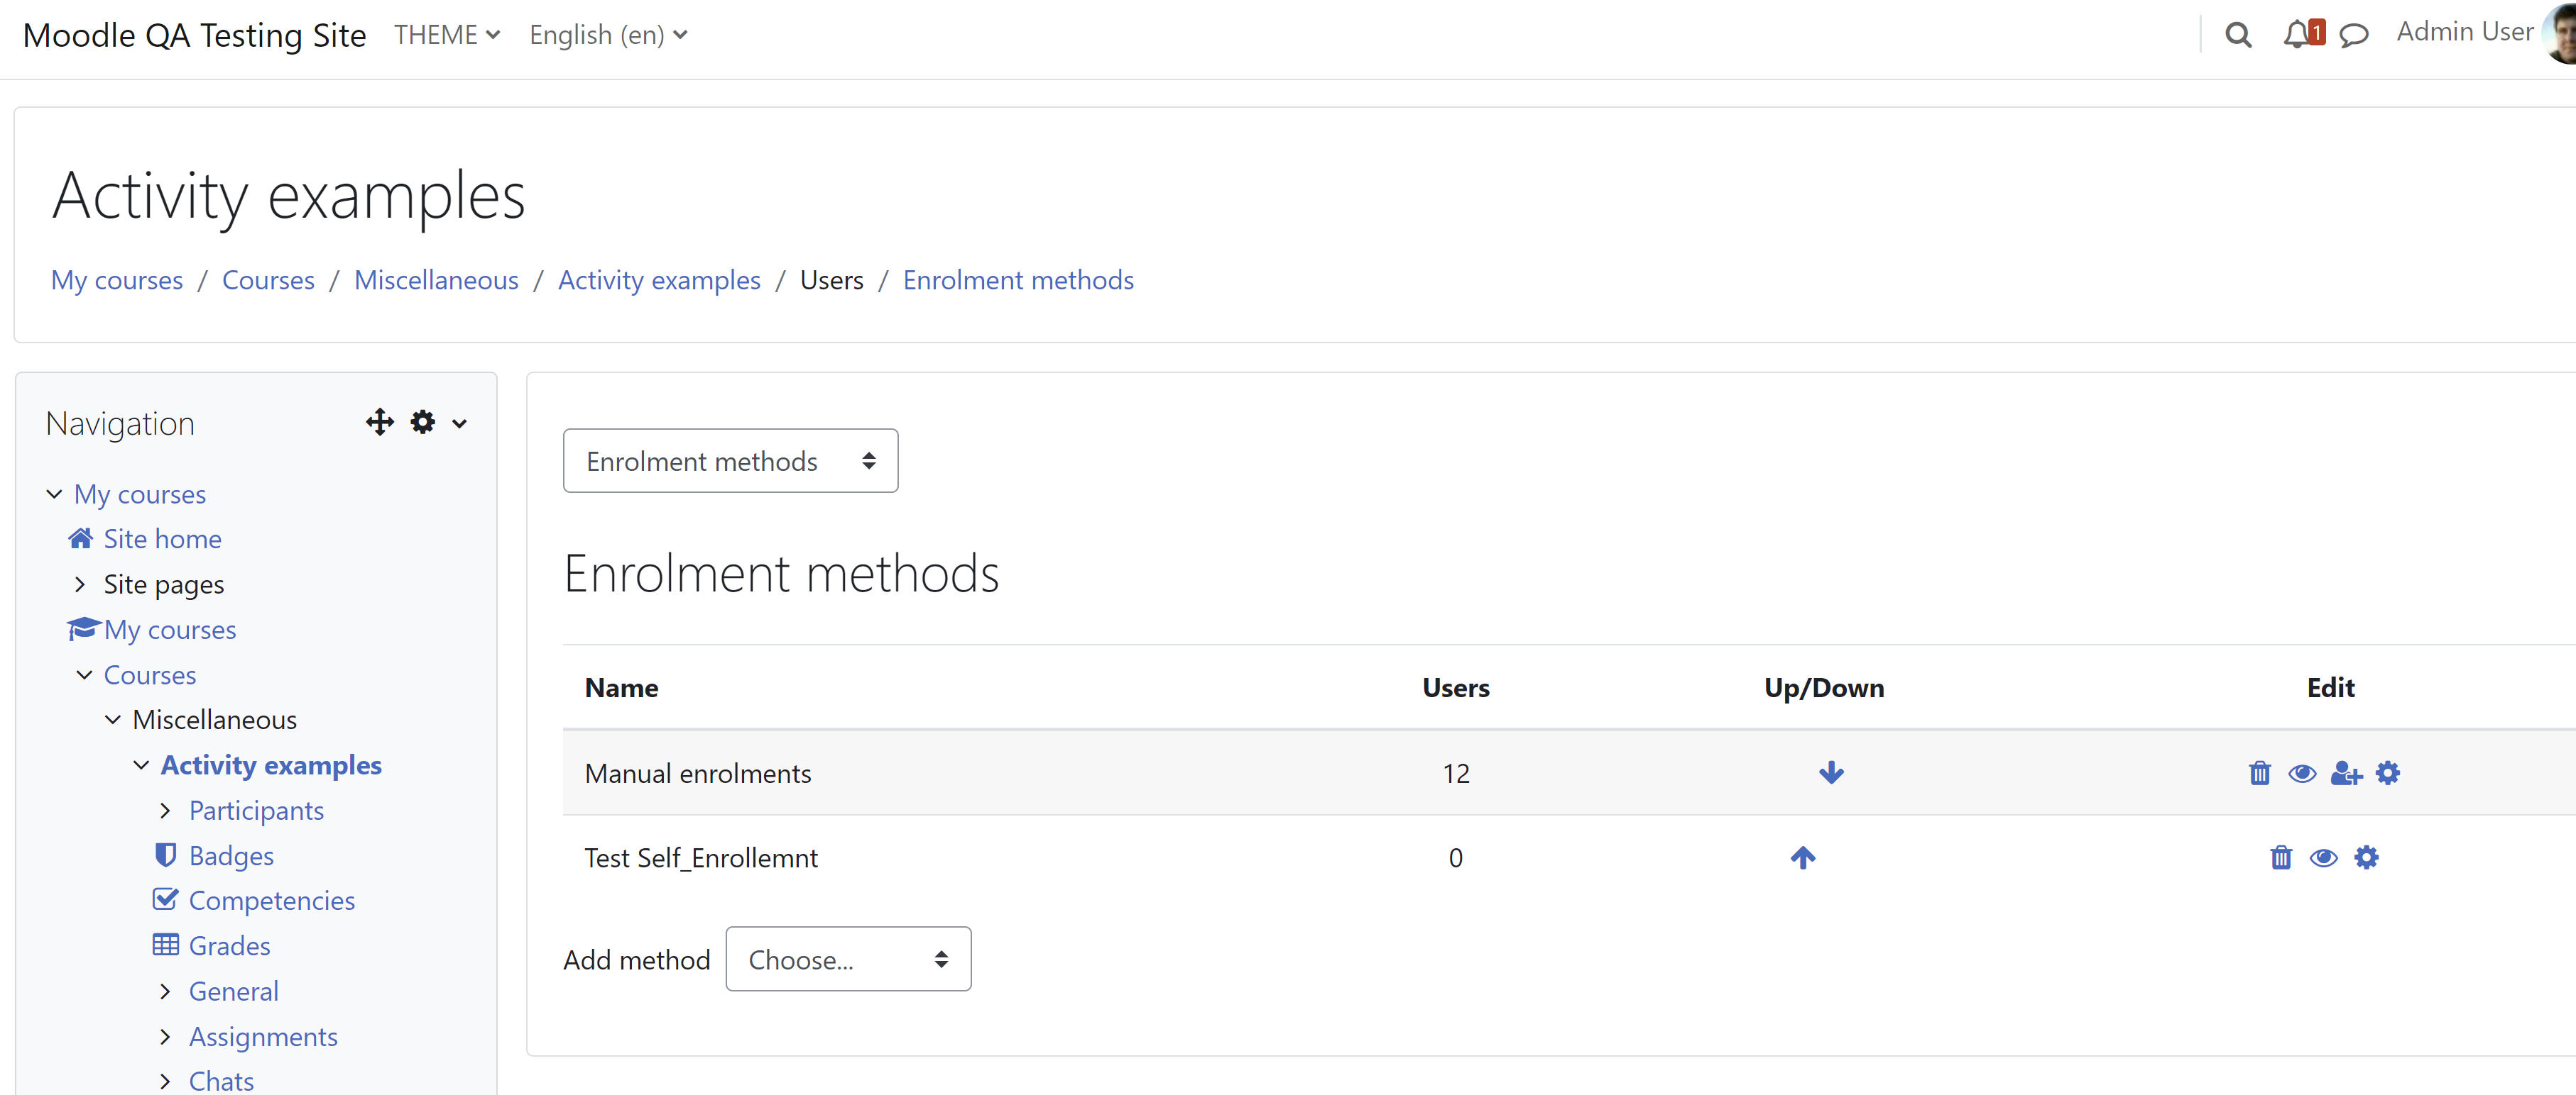
Task: Click the Users column header
Action: 1456,687
